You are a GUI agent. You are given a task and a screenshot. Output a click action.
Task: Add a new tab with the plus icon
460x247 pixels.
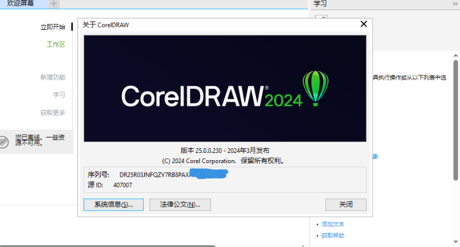54,4
